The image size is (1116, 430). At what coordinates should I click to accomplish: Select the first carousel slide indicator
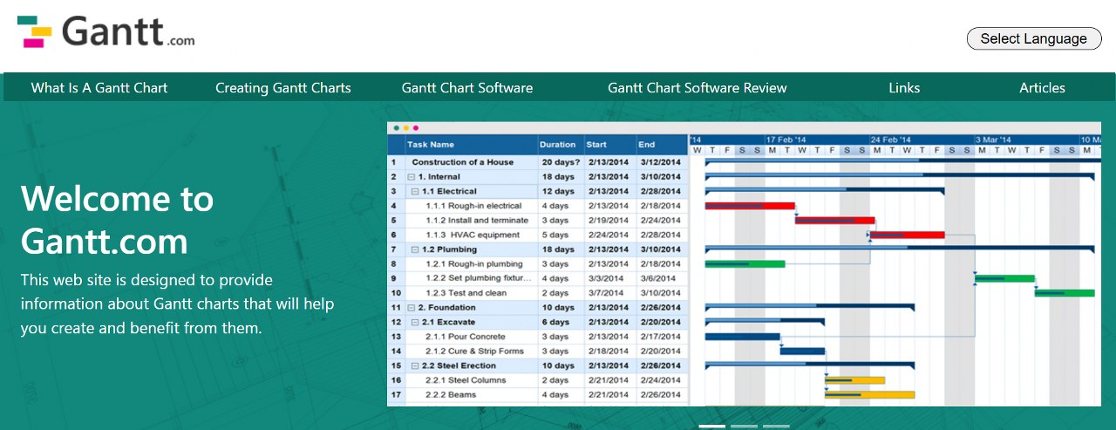click(712, 427)
